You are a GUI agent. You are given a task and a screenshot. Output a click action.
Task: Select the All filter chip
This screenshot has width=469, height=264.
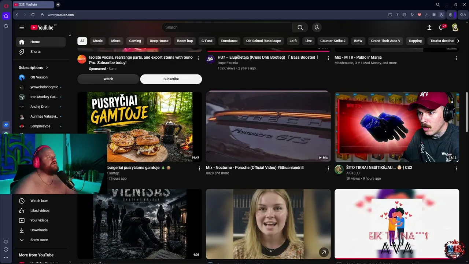82,41
